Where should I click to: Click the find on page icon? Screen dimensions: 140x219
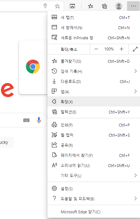coord(54,155)
